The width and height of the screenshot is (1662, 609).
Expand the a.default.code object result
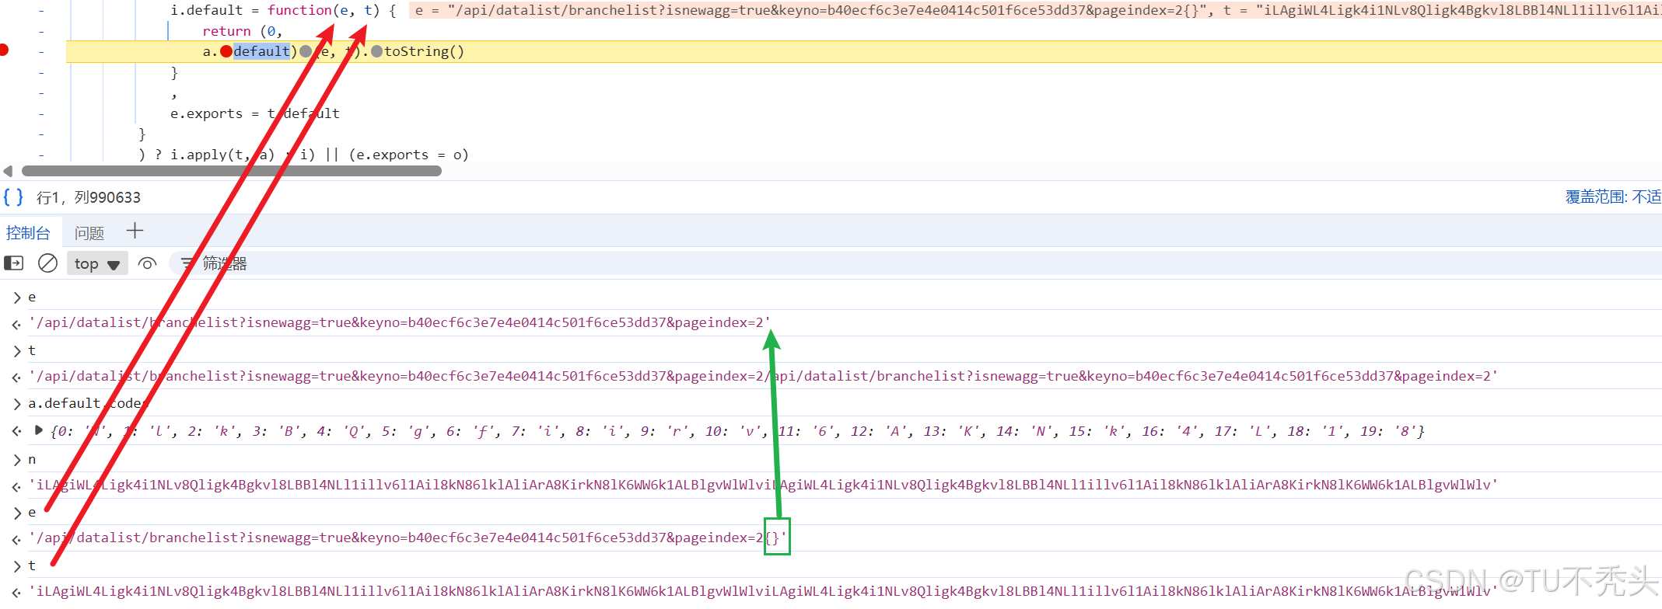(x=38, y=430)
